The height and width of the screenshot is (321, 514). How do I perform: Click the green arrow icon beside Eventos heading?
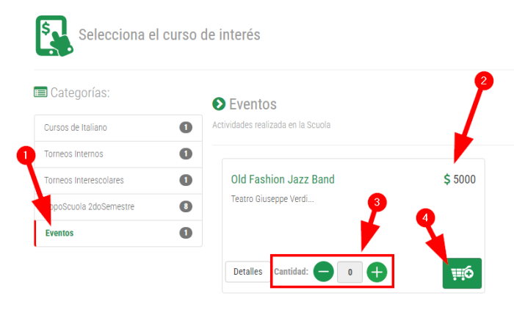click(219, 104)
